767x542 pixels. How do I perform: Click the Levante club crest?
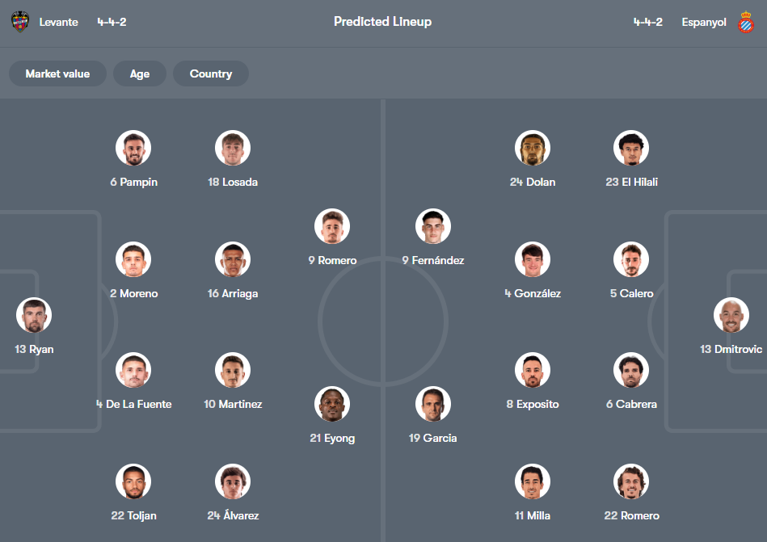[x=19, y=22]
